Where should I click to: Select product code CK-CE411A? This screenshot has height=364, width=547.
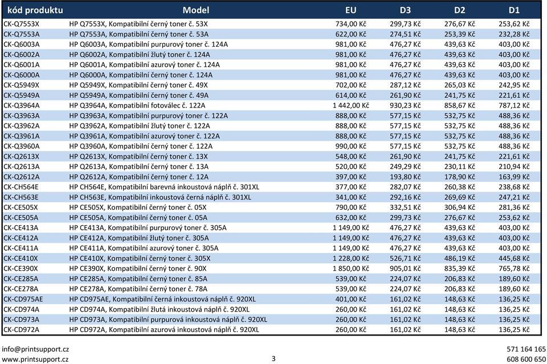[21, 248]
